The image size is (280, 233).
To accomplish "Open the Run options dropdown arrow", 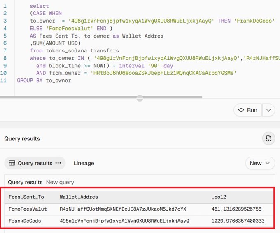I will coord(268,110).
